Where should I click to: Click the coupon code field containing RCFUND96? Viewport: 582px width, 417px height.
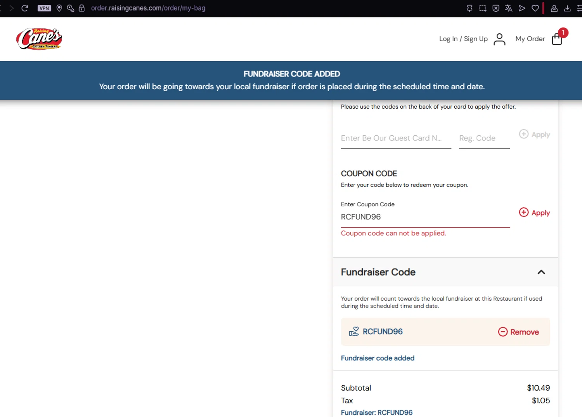pos(425,217)
